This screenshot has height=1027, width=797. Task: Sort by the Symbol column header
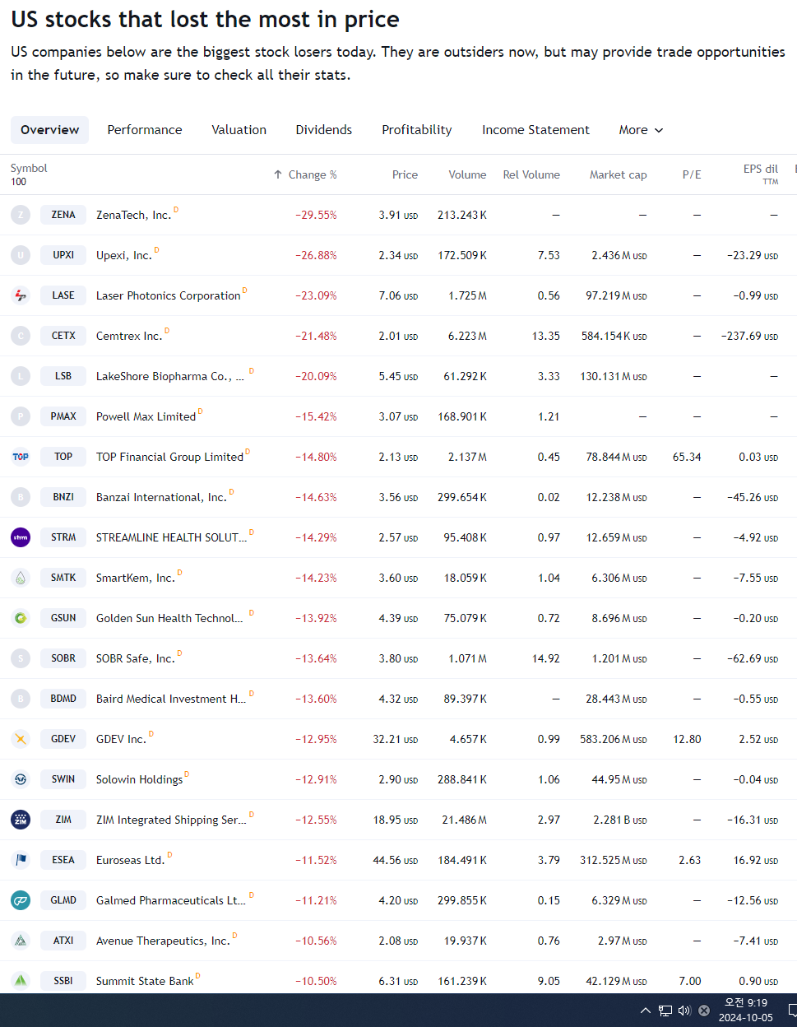(x=29, y=169)
